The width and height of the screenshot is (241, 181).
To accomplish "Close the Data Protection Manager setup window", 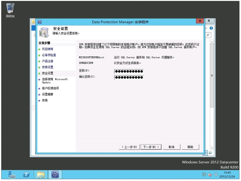I will pyautogui.click(x=200, y=21).
